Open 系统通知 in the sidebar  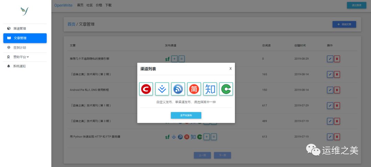pos(25,67)
